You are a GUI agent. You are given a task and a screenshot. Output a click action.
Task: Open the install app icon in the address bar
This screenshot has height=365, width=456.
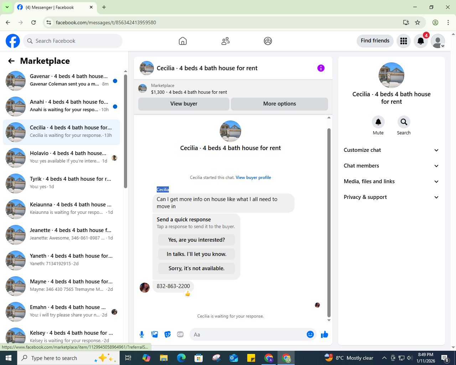click(406, 22)
